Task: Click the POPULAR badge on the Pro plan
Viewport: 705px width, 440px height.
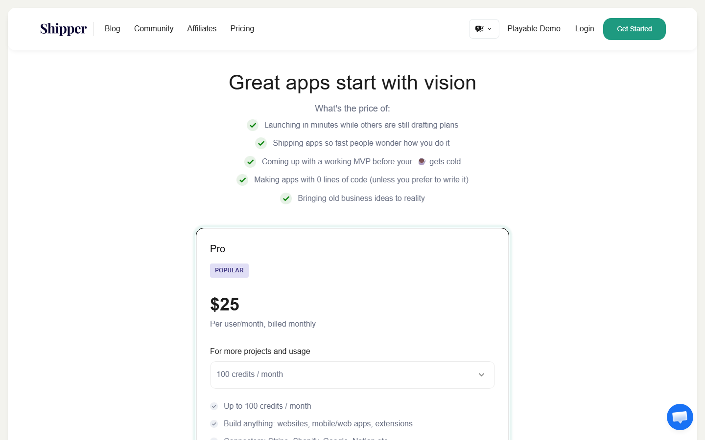Action: [x=229, y=270]
